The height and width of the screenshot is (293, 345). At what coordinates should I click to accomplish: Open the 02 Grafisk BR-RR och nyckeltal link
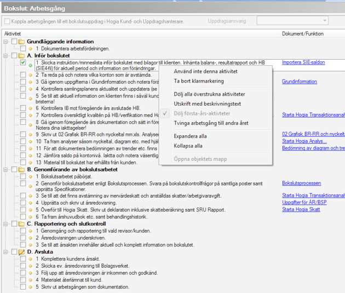tap(313, 134)
